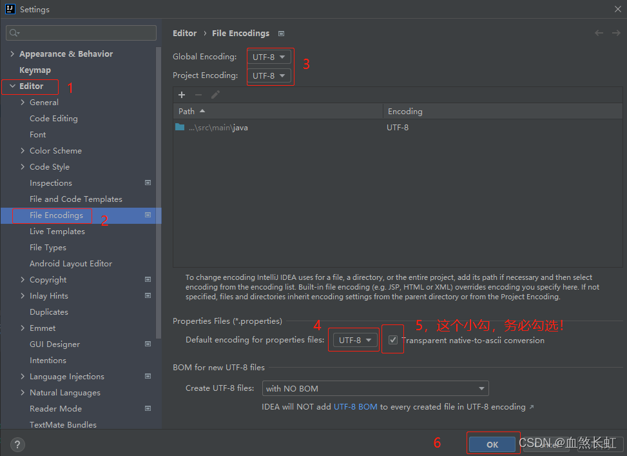
Task: Expand the Copyright node chevron
Action: [23, 279]
